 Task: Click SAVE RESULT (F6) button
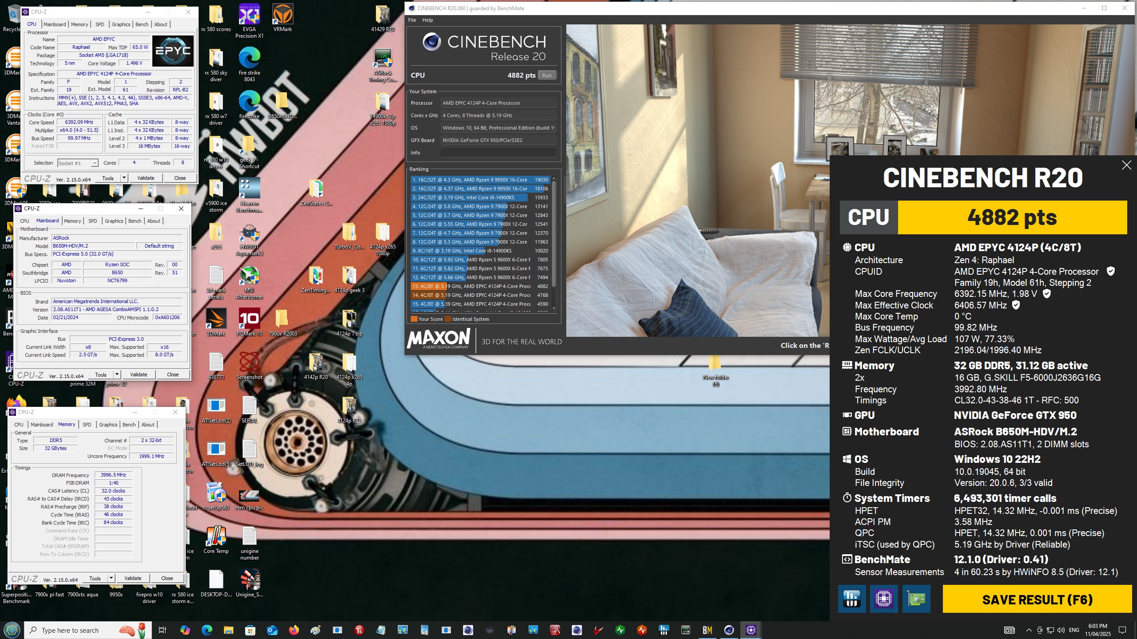point(1037,600)
